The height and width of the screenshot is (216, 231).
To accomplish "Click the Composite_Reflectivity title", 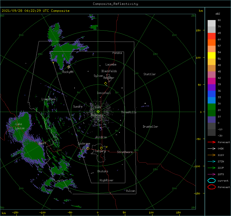I will pos(115,4).
